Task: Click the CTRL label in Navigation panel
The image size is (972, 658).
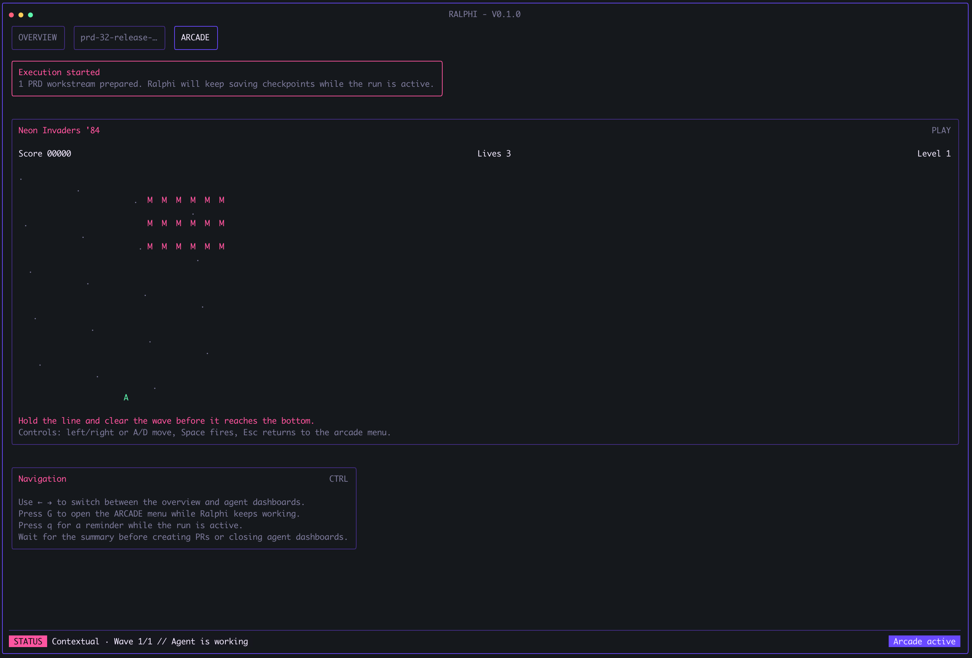Action: [338, 479]
